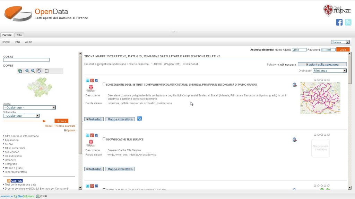Share GeoWebCache Tile Service on Google Plus
This screenshot has width=355, height=199.
coord(92,135)
